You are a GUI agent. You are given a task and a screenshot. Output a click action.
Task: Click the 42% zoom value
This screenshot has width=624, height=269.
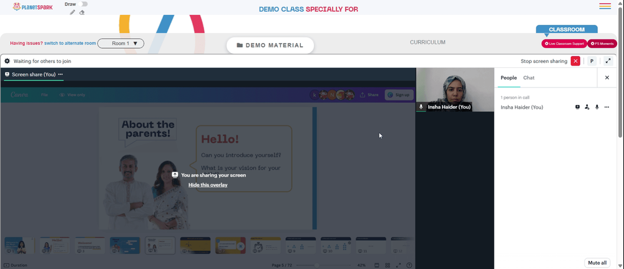tap(361, 265)
